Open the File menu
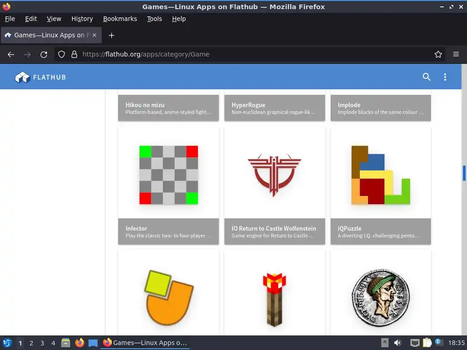Image resolution: width=467 pixels, height=350 pixels. coord(10,19)
